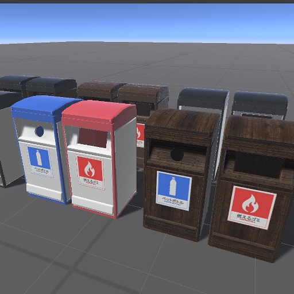The width and height of the screenshot is (294, 294).
Task: Click the round hole on the wooden bottle bin
Action: click(177, 154)
